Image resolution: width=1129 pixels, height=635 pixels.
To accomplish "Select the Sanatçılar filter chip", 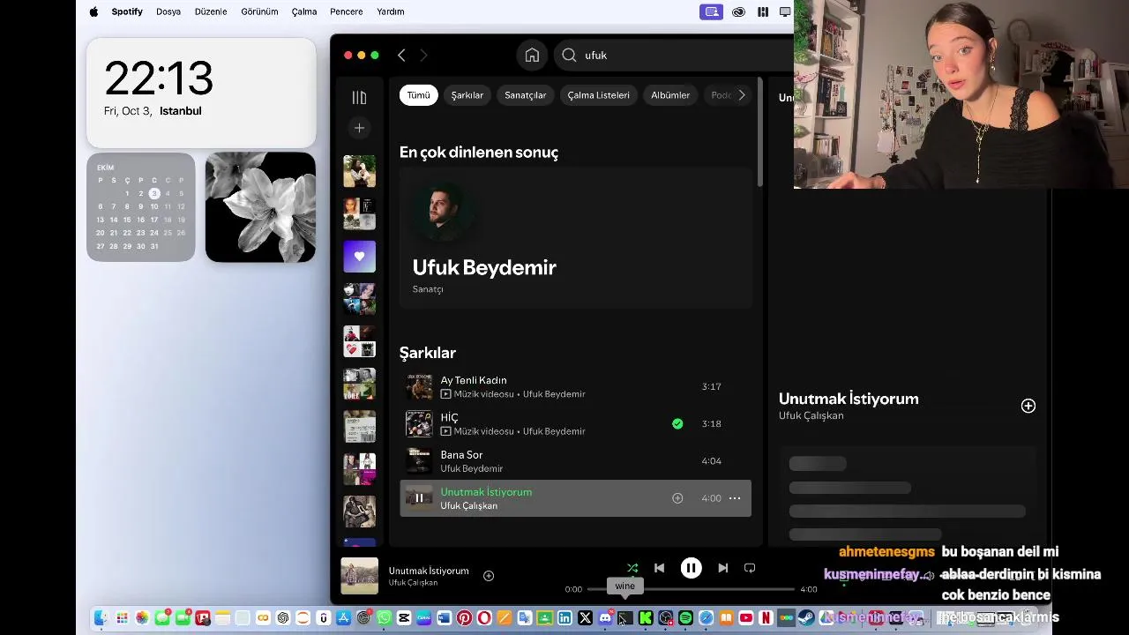I will tap(526, 95).
